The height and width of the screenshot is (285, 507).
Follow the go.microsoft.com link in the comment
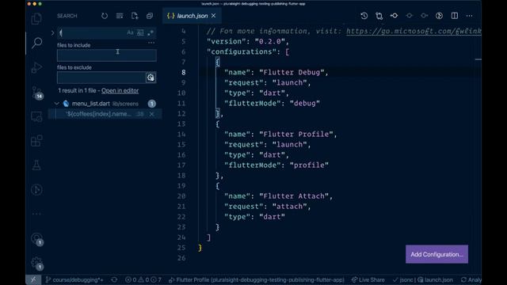click(414, 32)
